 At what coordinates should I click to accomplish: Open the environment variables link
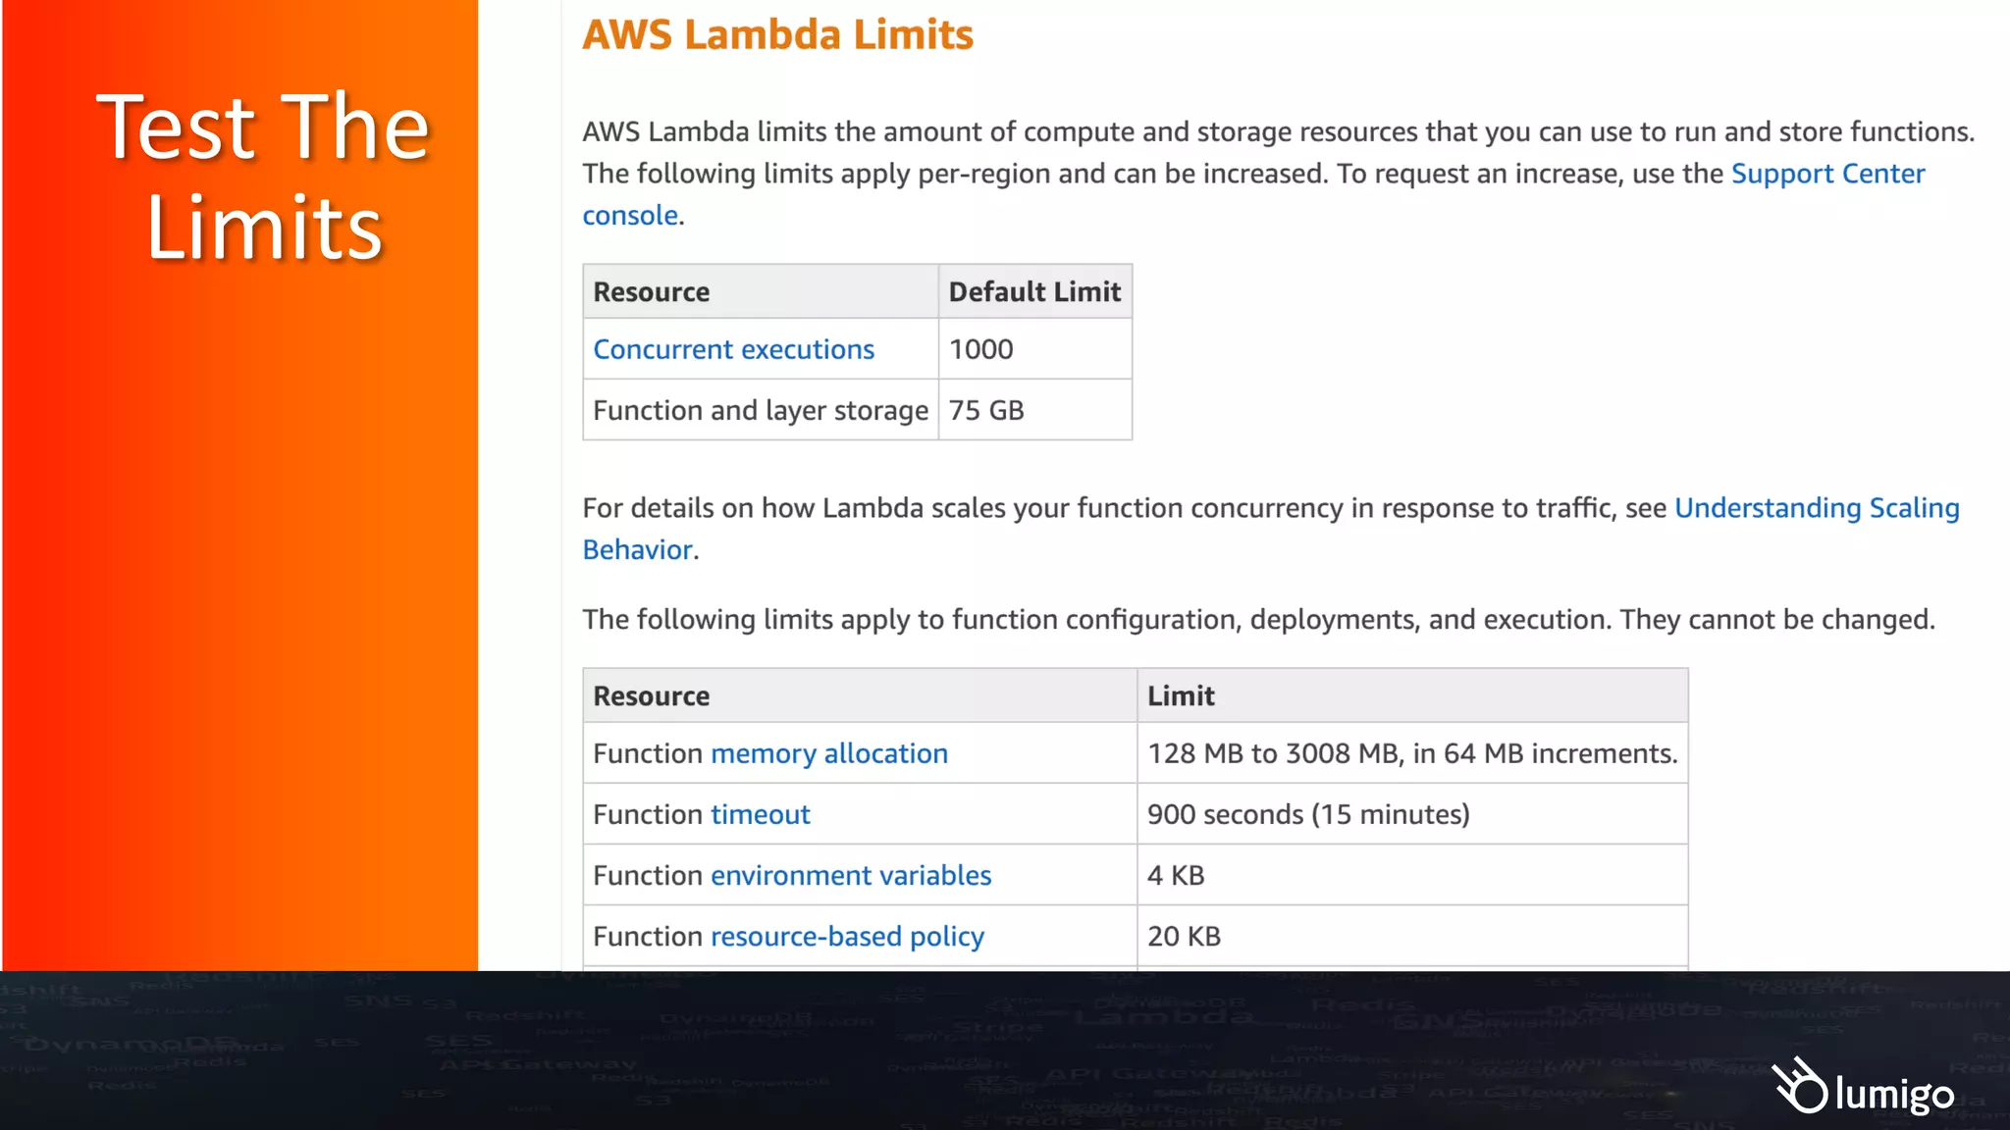(850, 875)
